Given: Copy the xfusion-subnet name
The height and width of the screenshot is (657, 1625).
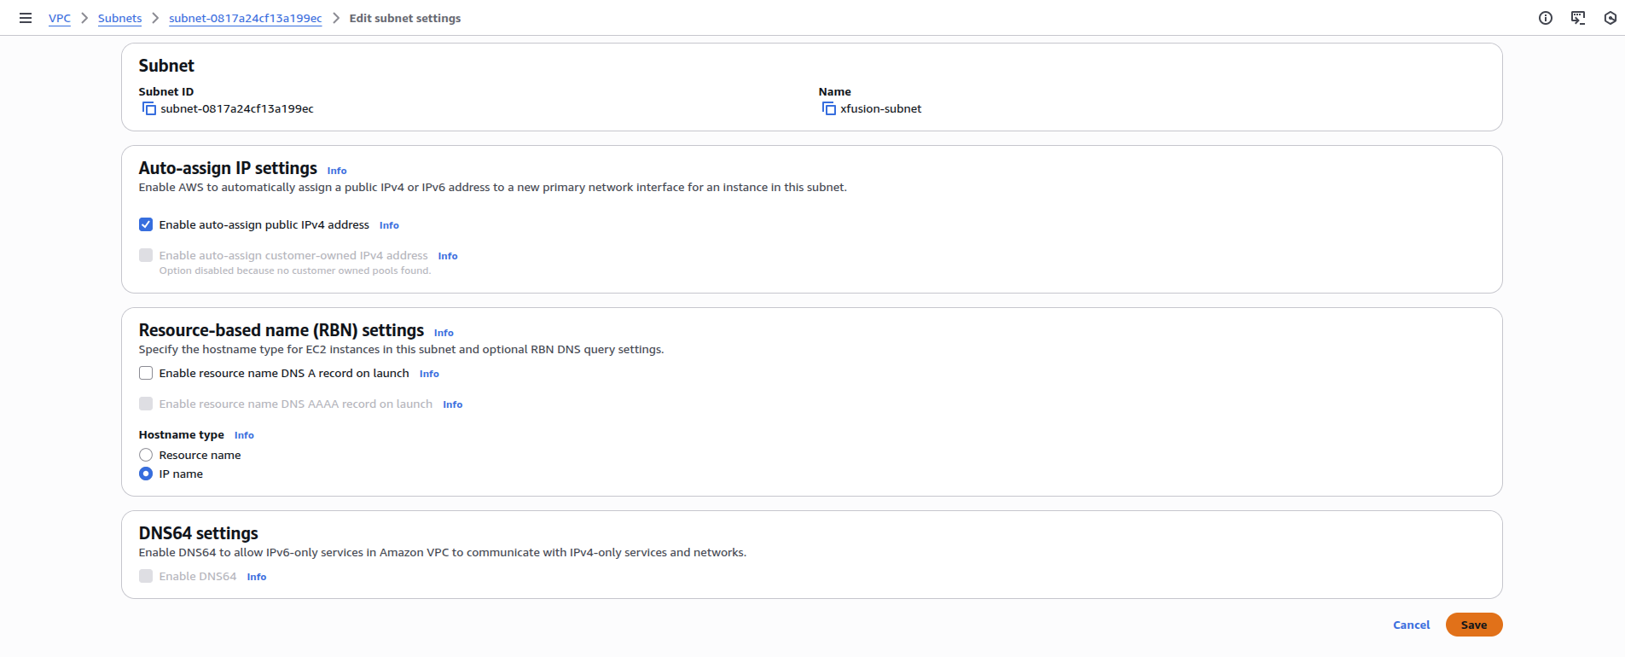Looking at the screenshot, I should (x=829, y=109).
